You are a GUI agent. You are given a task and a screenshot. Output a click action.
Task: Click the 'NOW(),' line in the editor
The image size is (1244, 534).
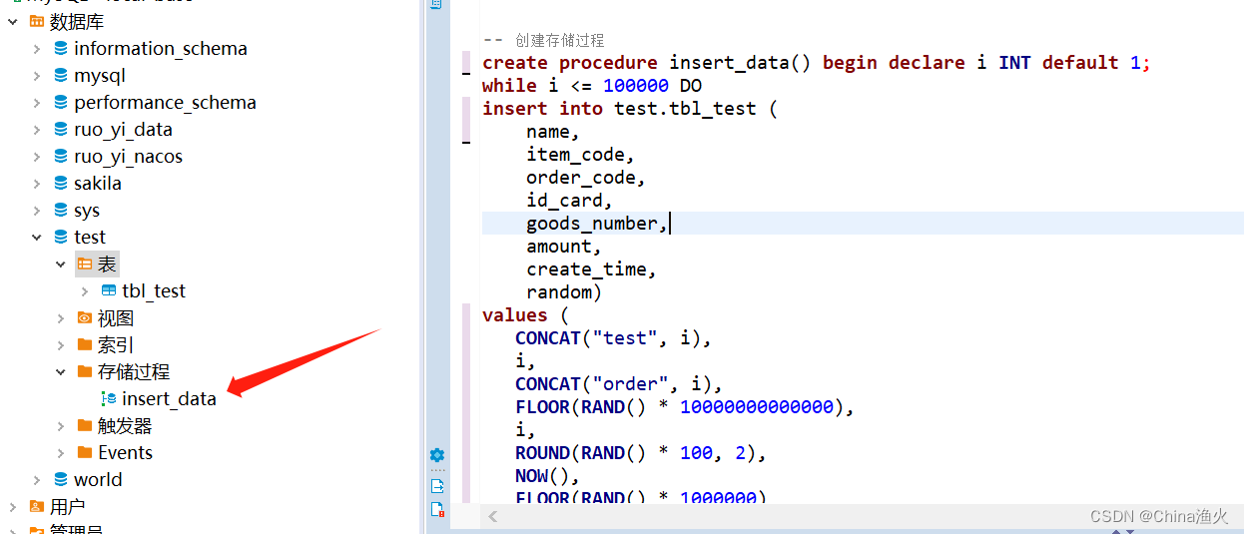click(547, 475)
